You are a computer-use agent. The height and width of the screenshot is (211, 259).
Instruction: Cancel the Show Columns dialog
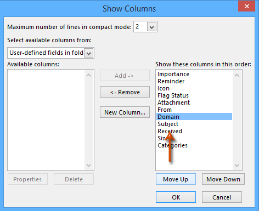222,197
